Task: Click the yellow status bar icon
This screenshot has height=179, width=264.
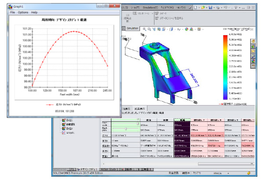Action: [x=249, y=173]
